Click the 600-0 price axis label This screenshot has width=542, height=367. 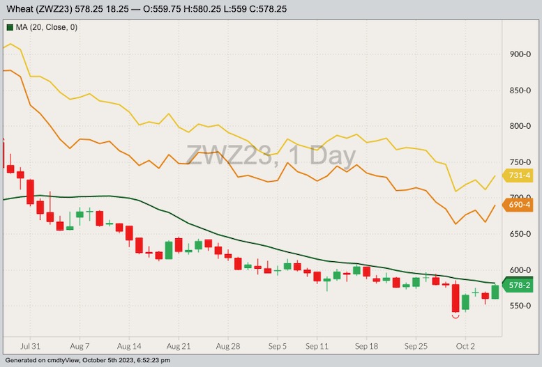click(520, 270)
